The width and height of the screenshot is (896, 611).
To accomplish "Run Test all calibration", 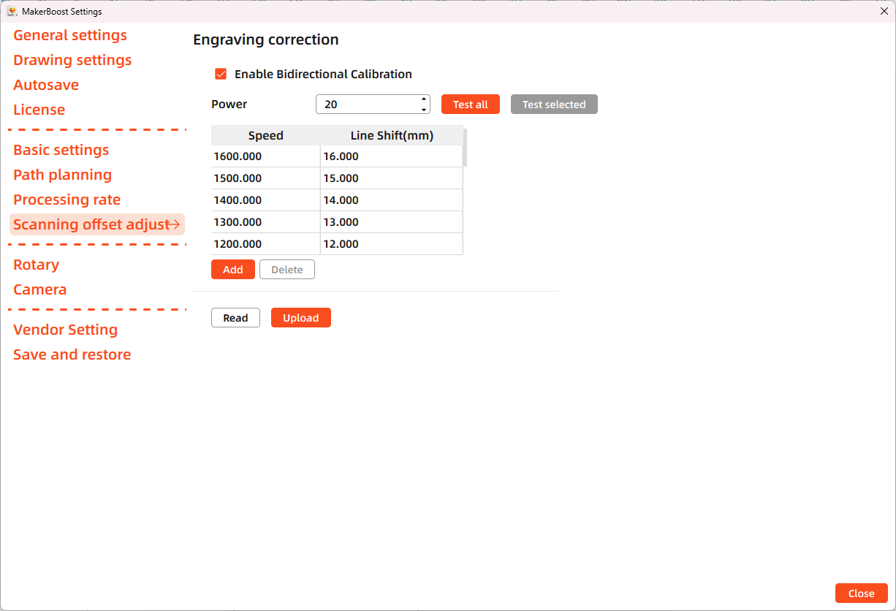I will click(x=470, y=104).
